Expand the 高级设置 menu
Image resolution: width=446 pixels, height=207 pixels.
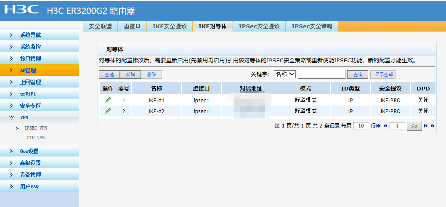click(40, 163)
